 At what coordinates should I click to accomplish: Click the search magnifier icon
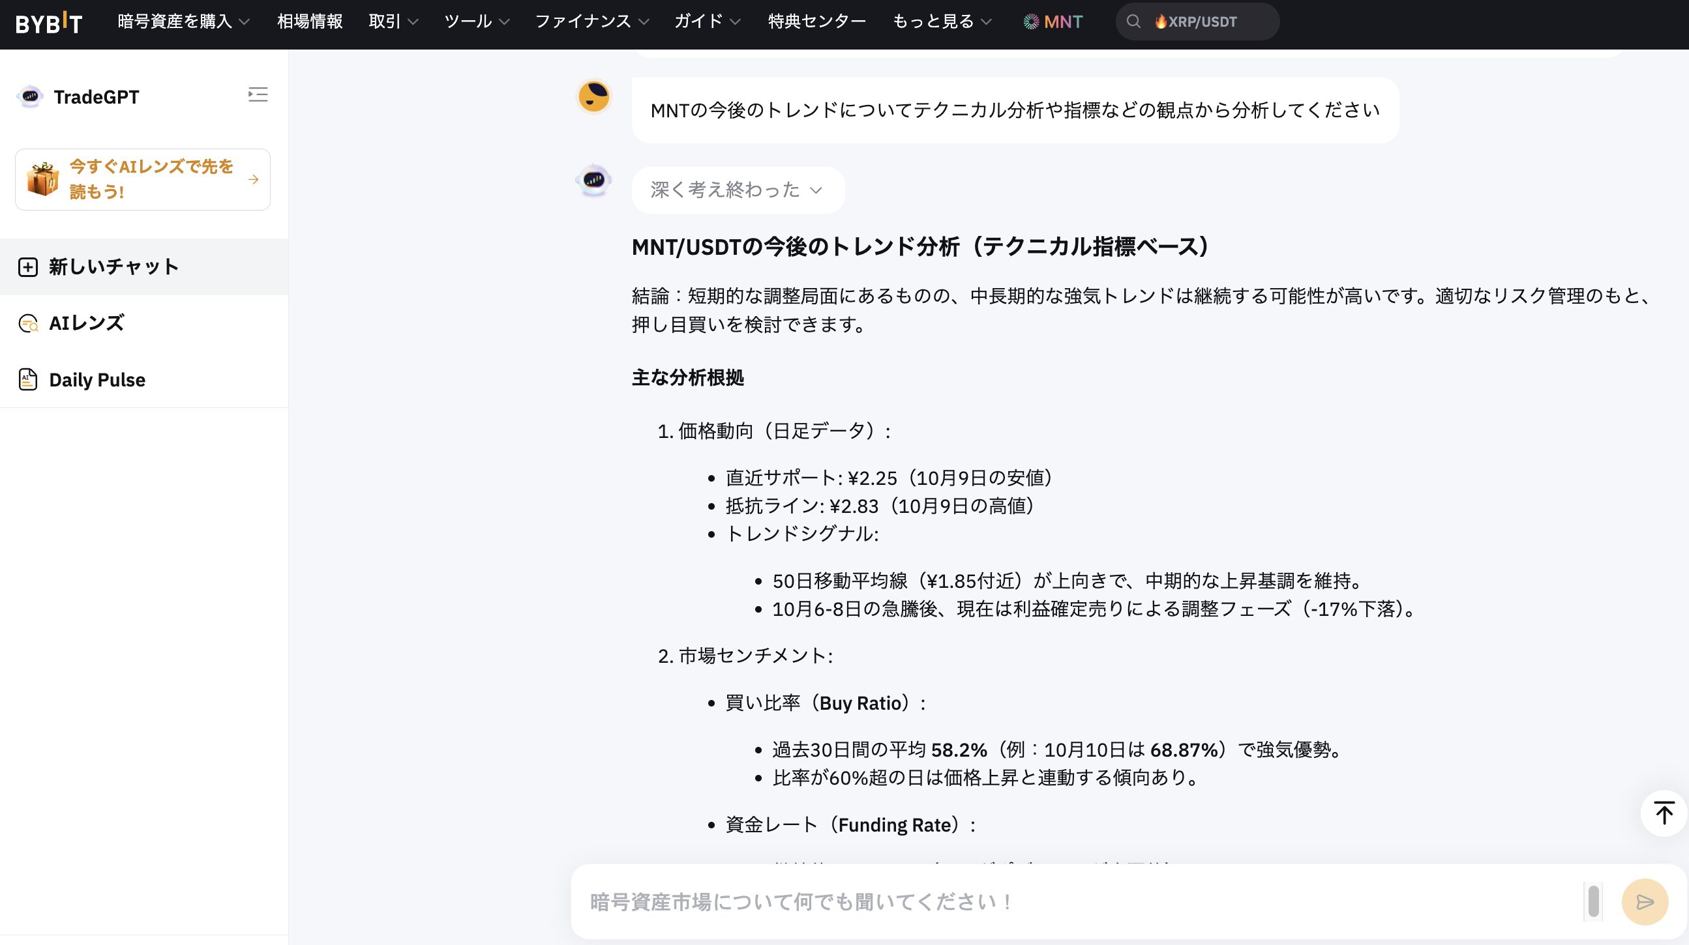pyautogui.click(x=1133, y=22)
